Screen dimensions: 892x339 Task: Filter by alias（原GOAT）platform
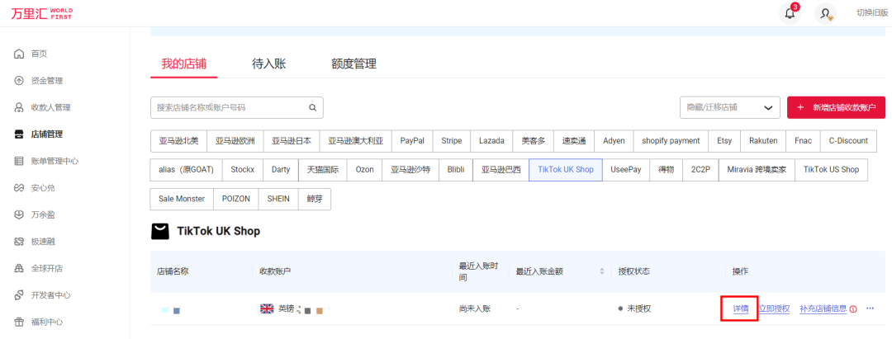point(187,170)
